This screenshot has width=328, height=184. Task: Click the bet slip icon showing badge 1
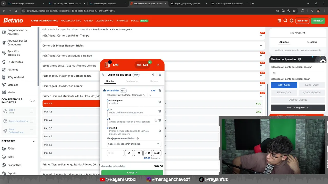click(x=107, y=65)
